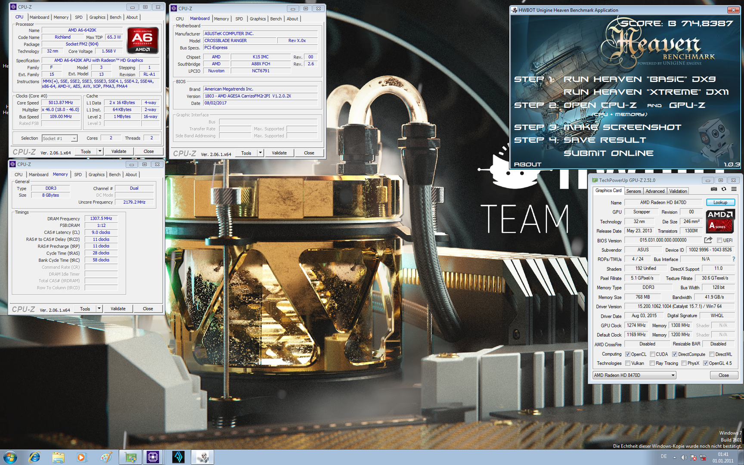Click Bus Interface question mark icon

click(734, 259)
